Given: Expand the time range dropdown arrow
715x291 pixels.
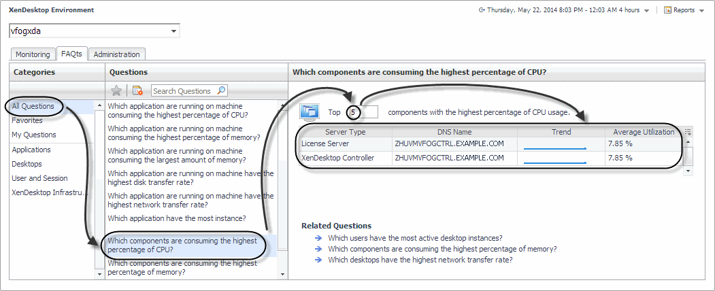Looking at the screenshot, I should pos(646,11).
